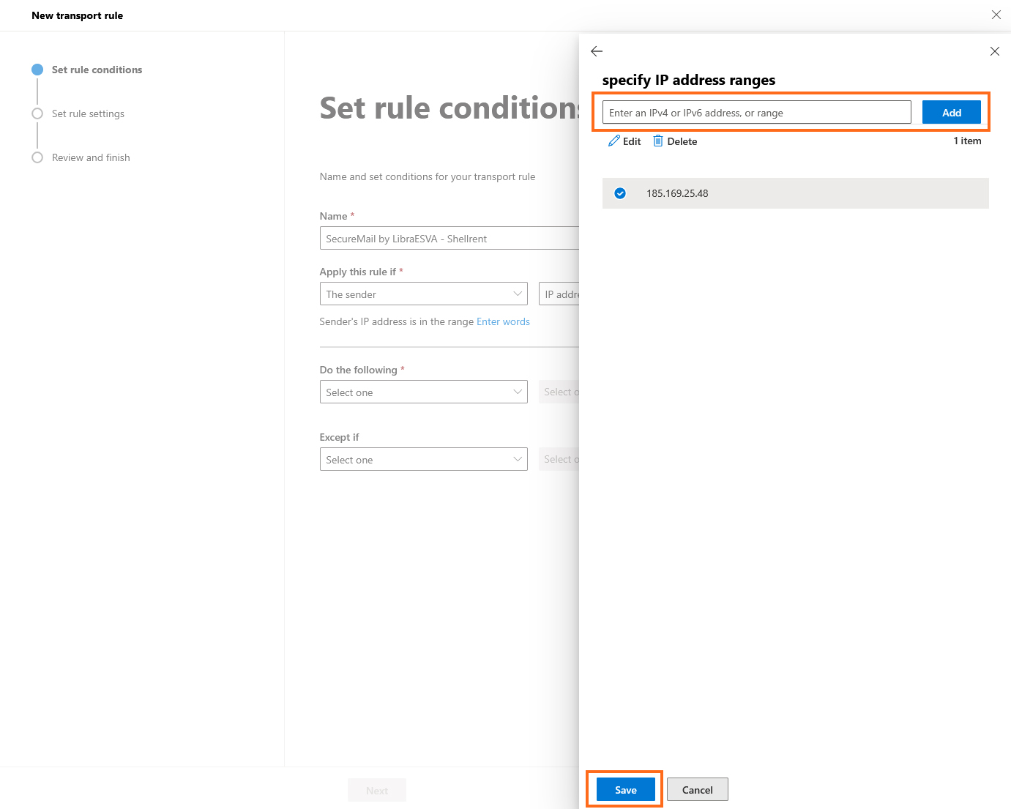The height and width of the screenshot is (809, 1011).
Task: Open the secondary dropdown beside 'Except if'
Action: 559,459
